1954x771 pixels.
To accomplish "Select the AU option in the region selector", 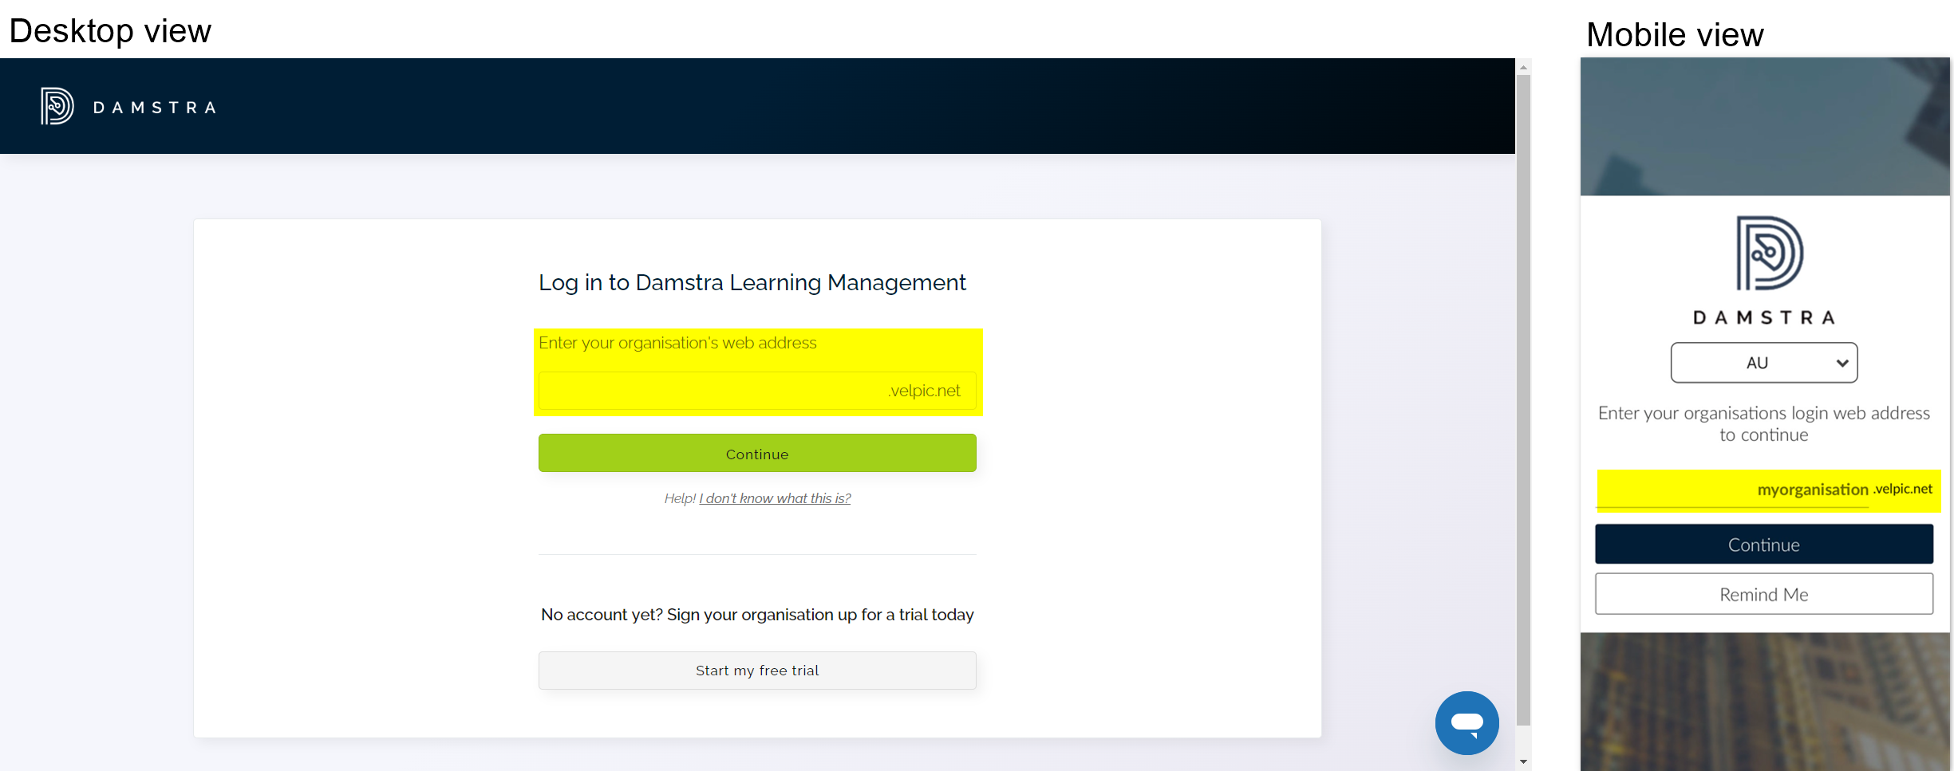I will pyautogui.click(x=1758, y=363).
